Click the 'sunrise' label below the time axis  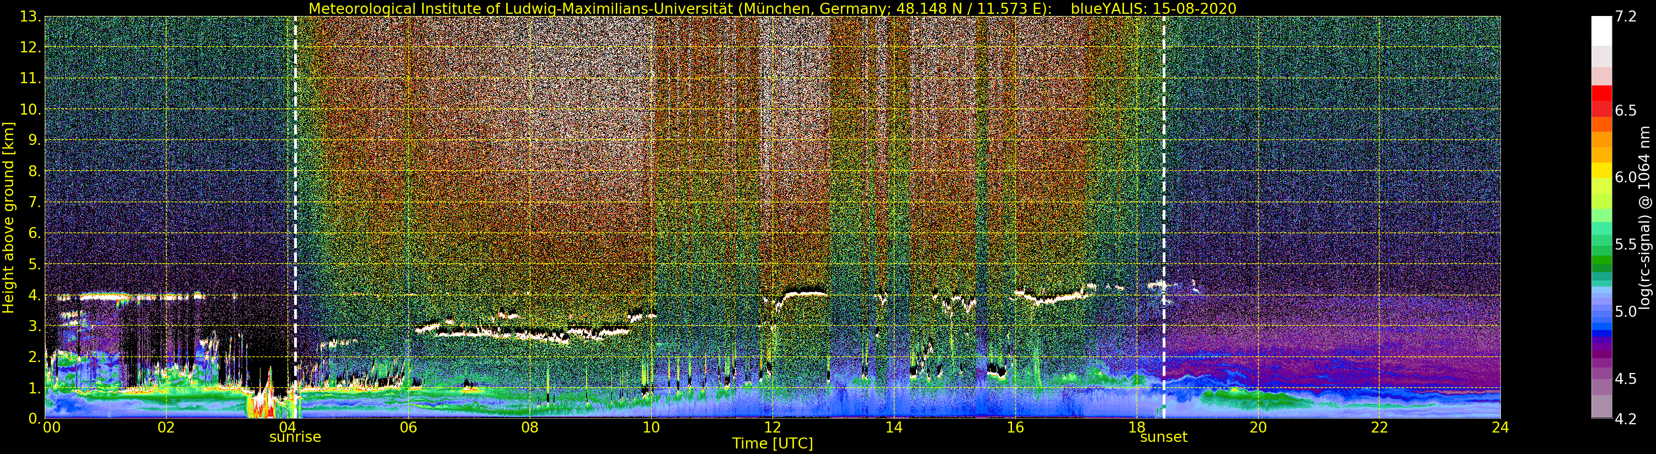pyautogui.click(x=295, y=437)
